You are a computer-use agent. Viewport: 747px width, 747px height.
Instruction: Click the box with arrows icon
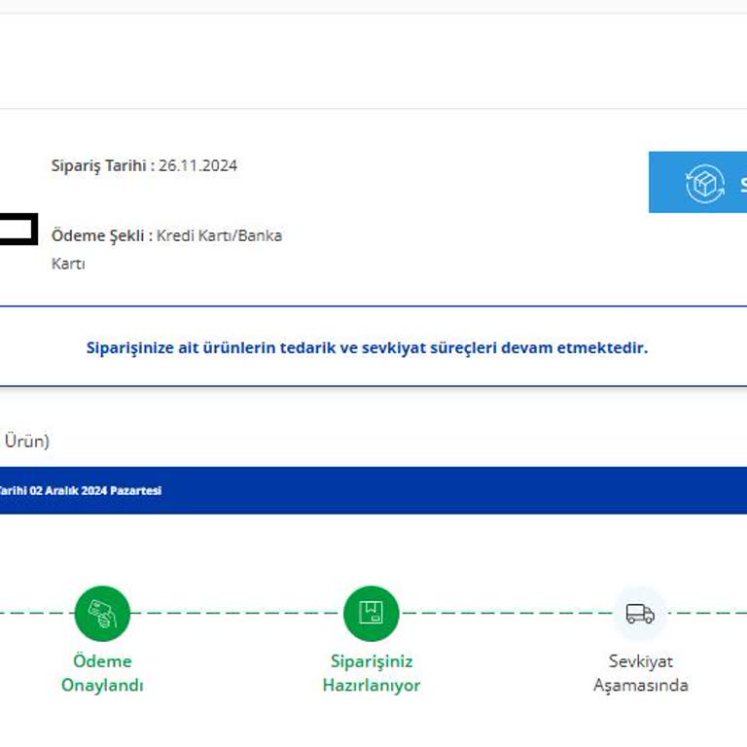705,184
